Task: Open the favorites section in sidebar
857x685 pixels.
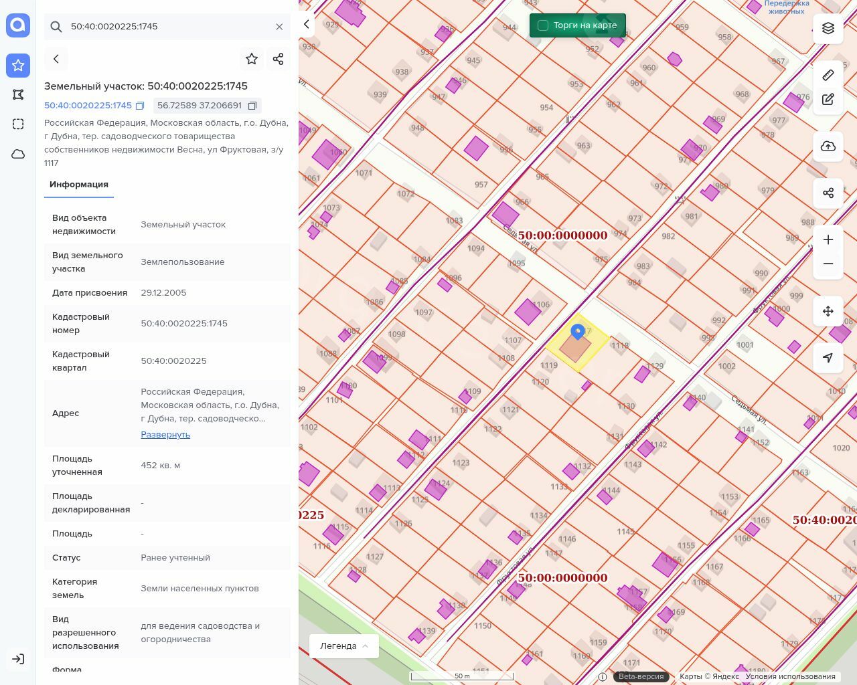Action: point(18,66)
